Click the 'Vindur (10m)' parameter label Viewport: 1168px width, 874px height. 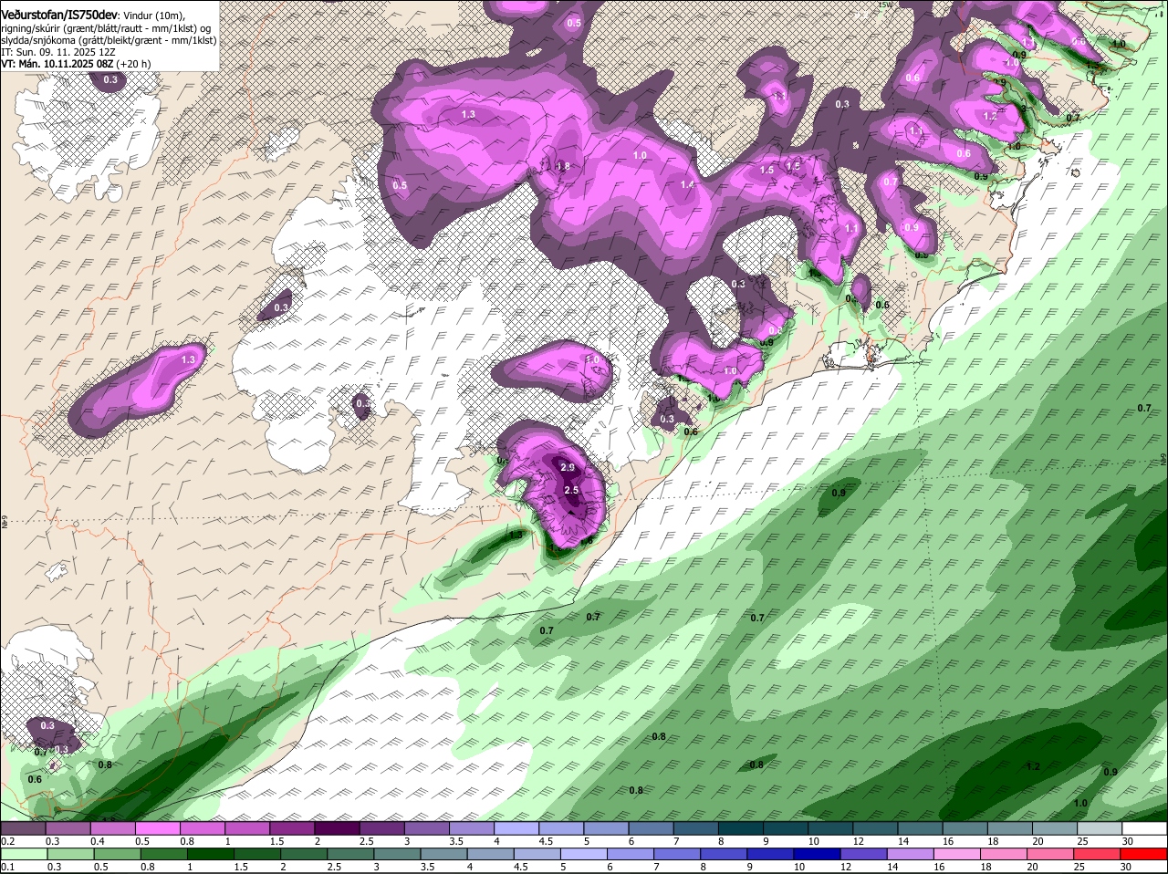[x=153, y=15]
